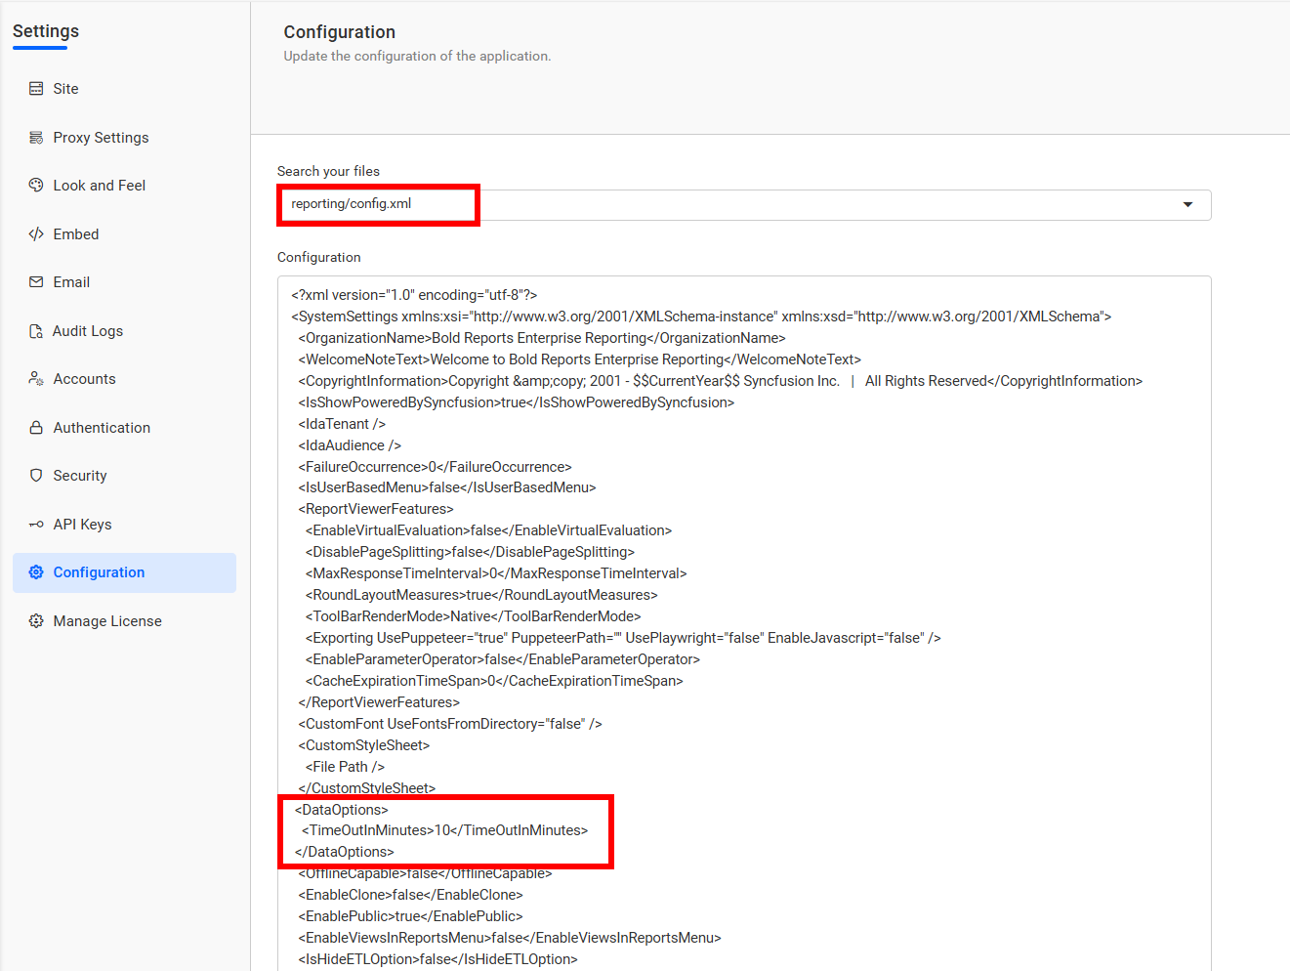Open the Configuration settings menu item

click(99, 572)
